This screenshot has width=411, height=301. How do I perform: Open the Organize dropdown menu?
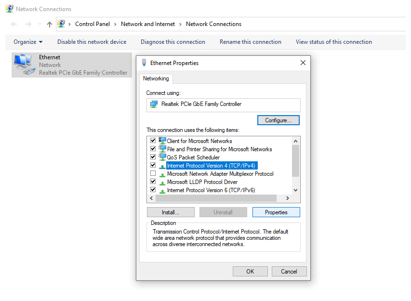click(28, 42)
